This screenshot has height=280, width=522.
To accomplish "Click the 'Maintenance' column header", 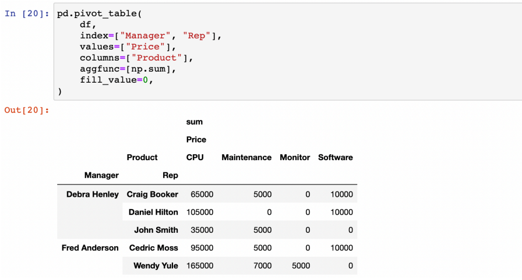I will (x=246, y=158).
